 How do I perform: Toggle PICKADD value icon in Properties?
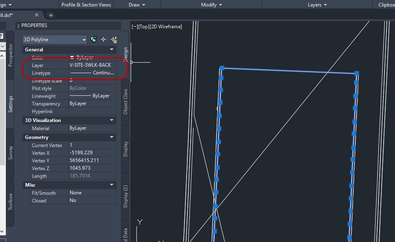pyautogui.click(x=94, y=39)
